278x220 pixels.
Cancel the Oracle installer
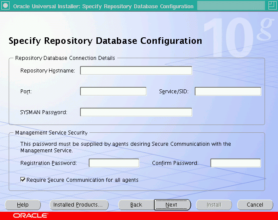[255, 205]
